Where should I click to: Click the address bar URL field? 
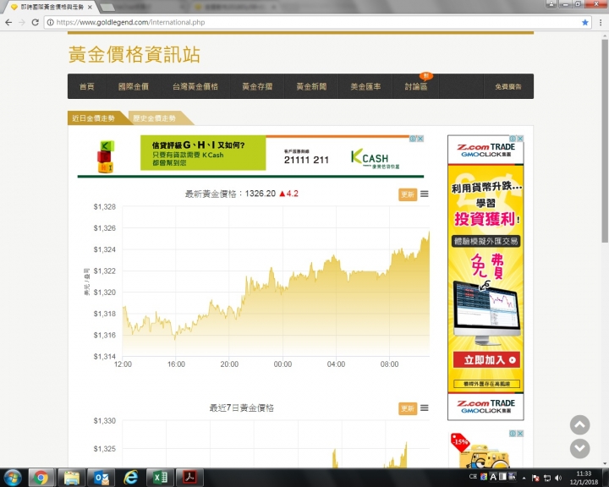[316, 23]
